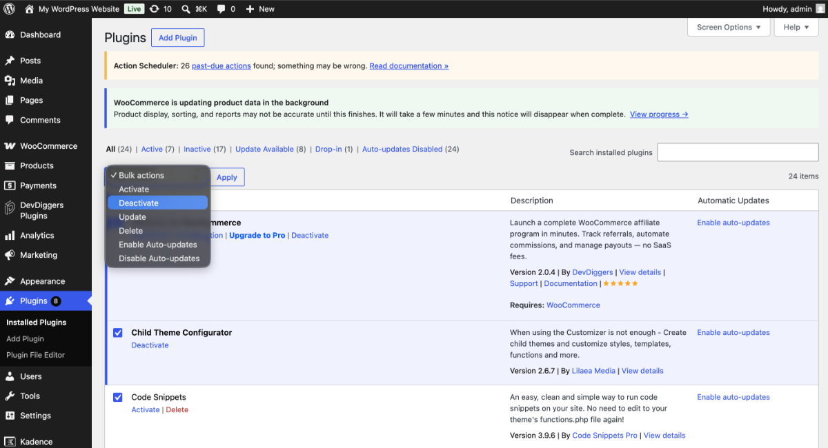
Task: Choose Delete from bulk actions list
Action: point(158,231)
